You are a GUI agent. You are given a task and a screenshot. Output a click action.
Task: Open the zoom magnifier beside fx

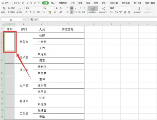point(32,20)
